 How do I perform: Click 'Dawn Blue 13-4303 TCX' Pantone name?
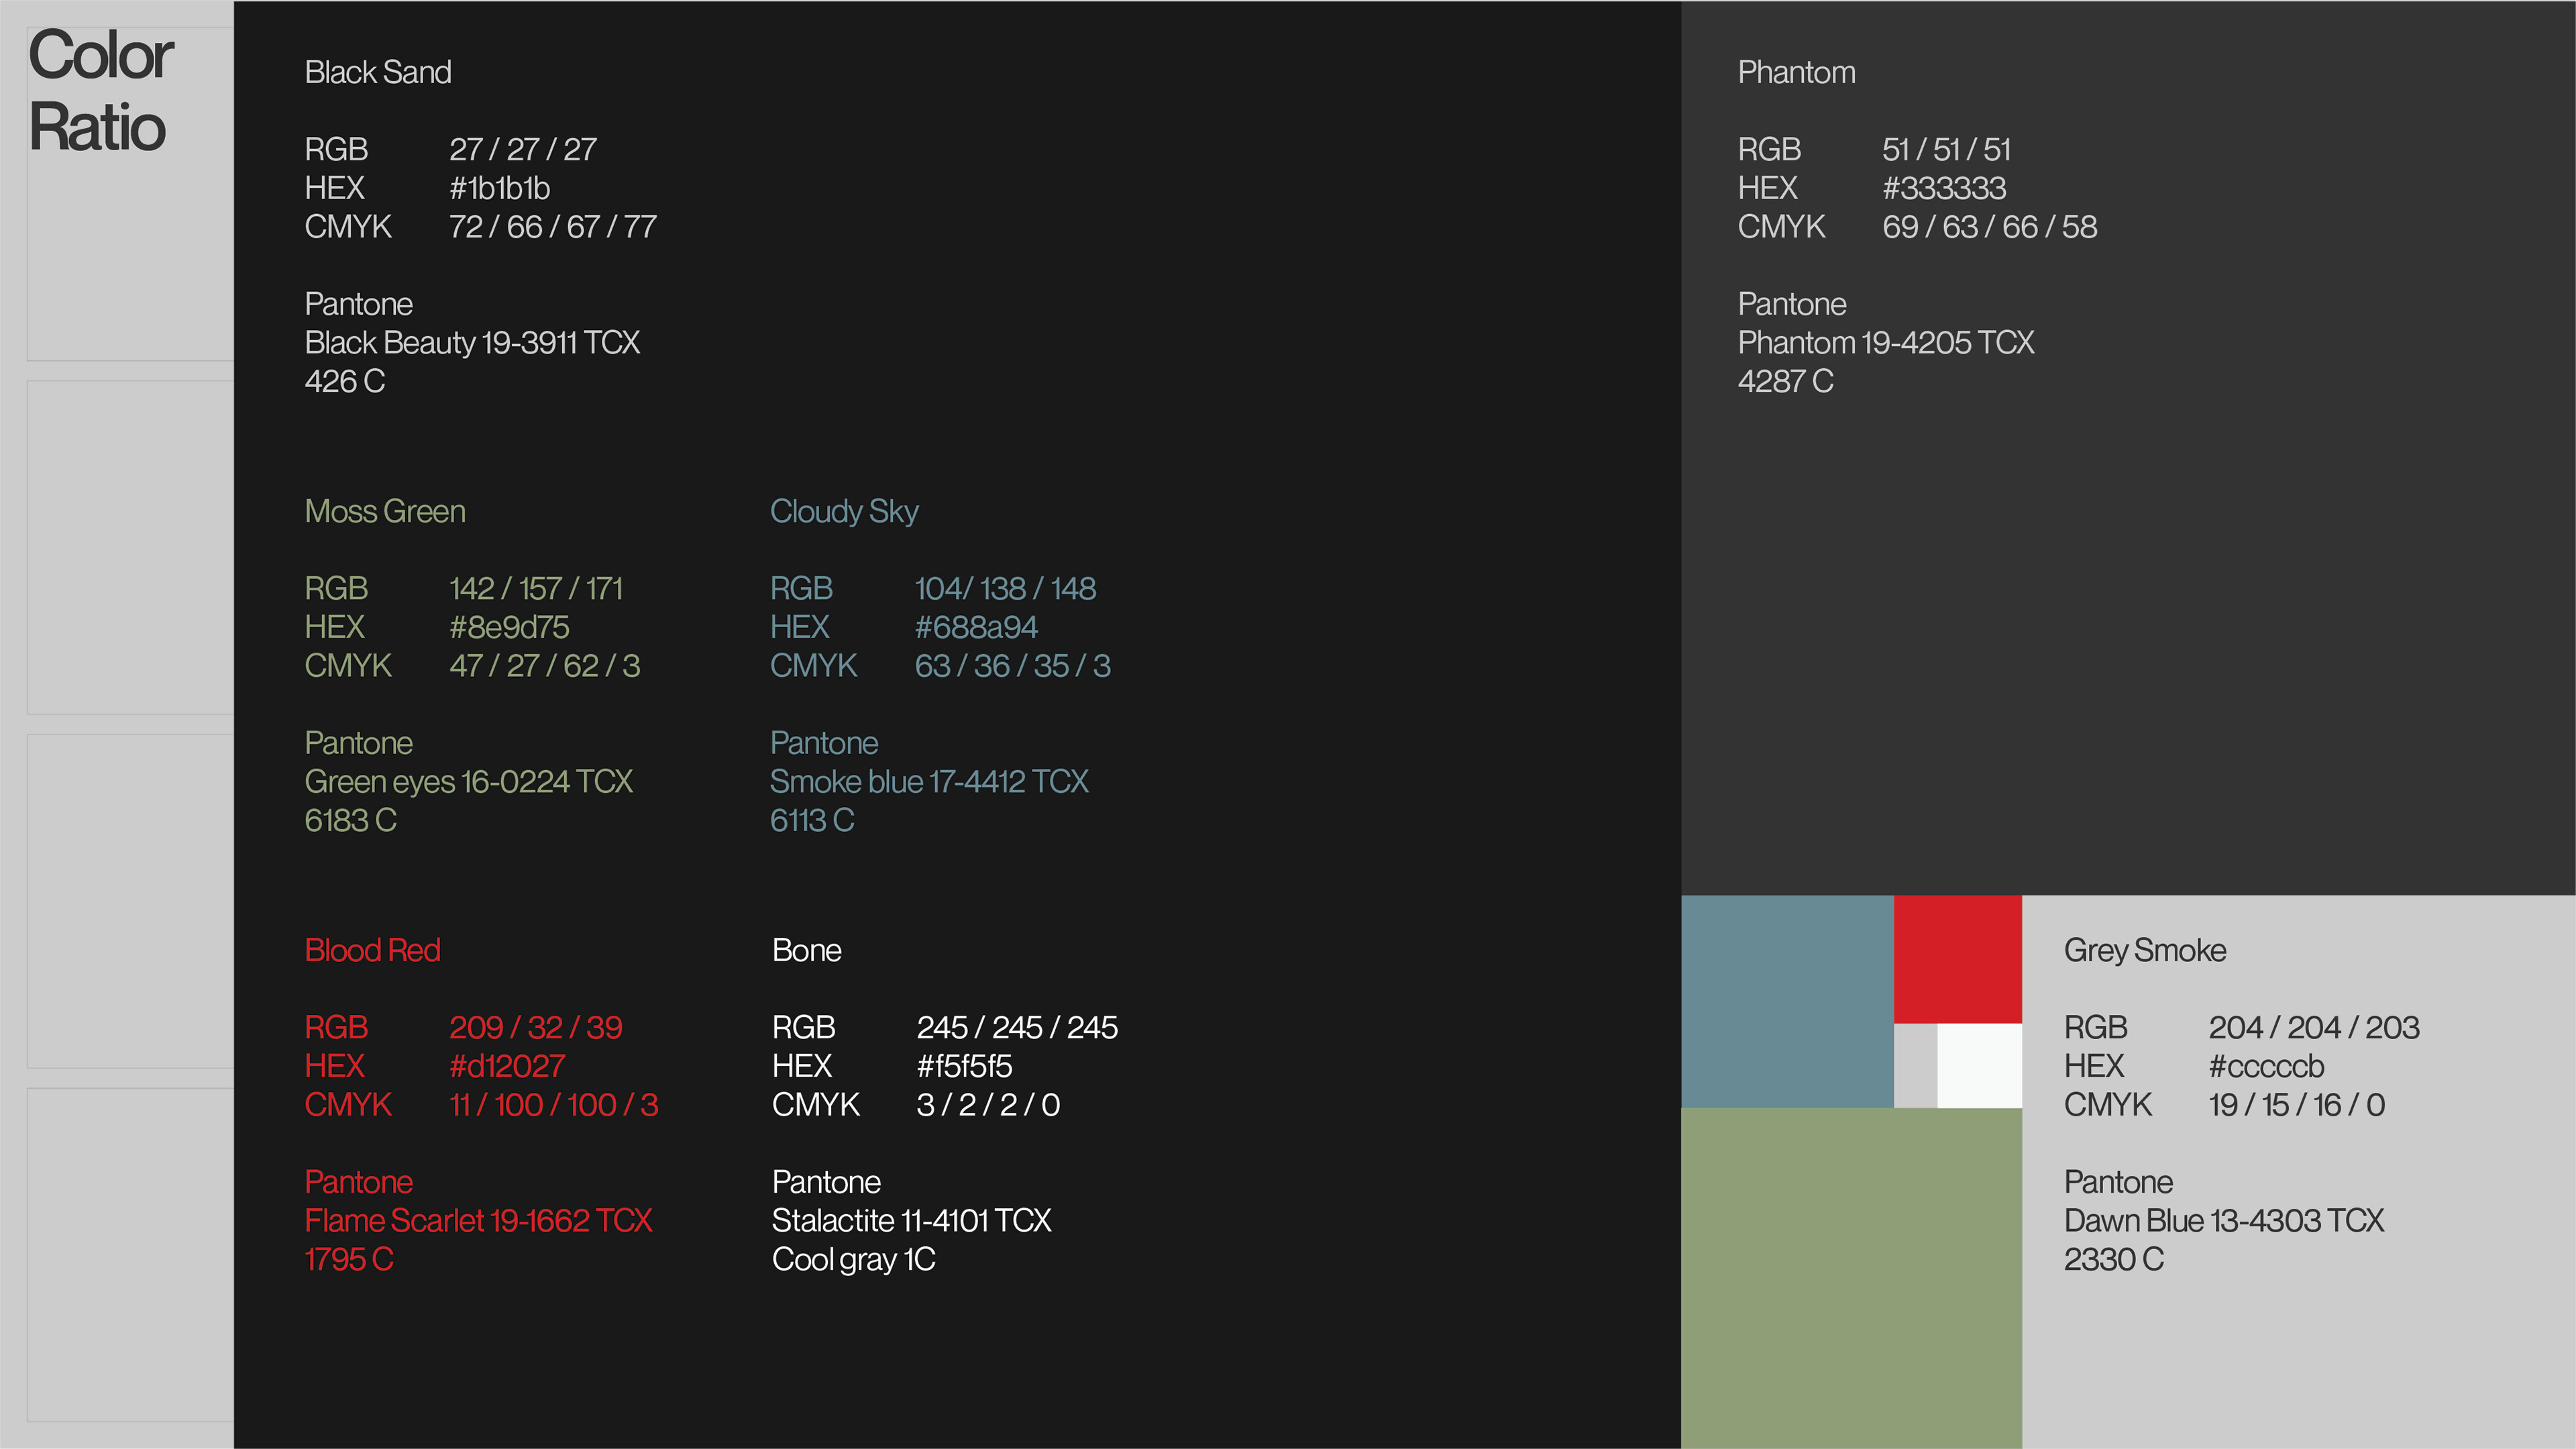[x=2224, y=1220]
